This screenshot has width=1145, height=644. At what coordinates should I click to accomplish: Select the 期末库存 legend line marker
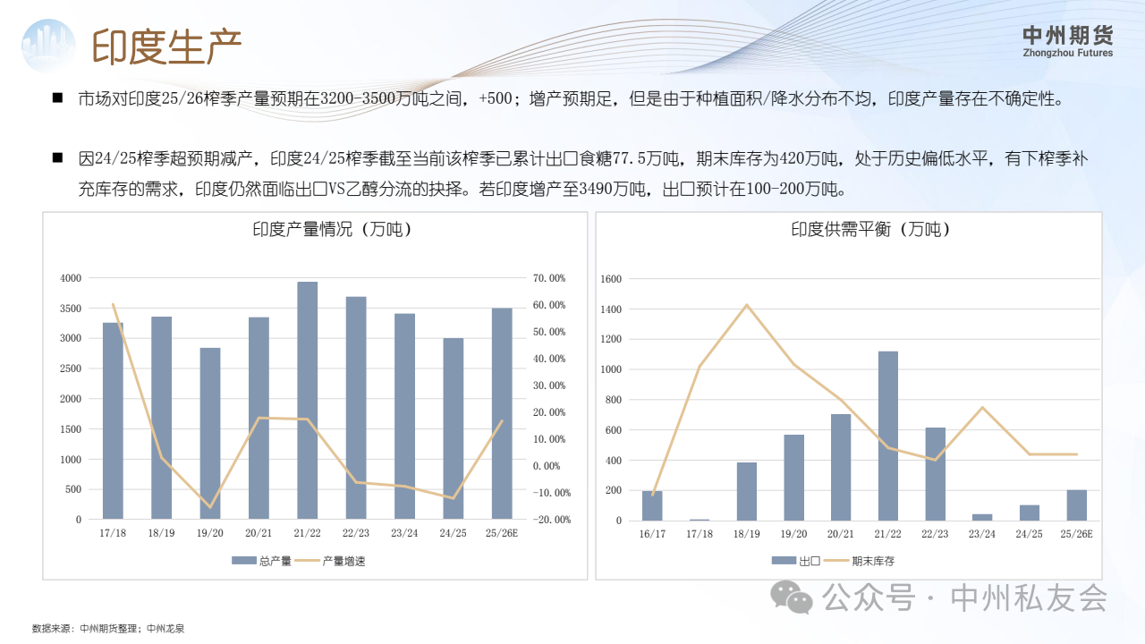[835, 561]
